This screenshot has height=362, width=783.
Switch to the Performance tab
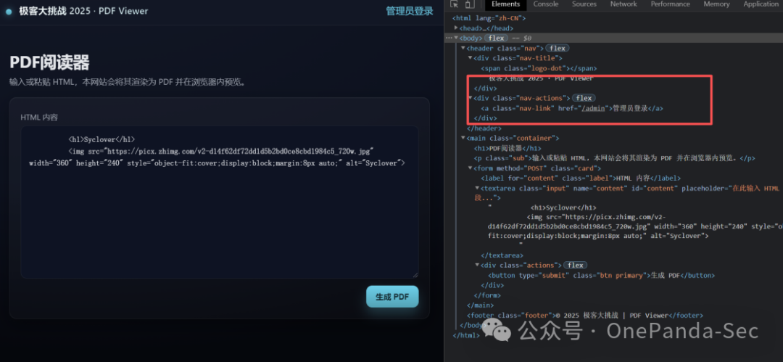pyautogui.click(x=670, y=4)
